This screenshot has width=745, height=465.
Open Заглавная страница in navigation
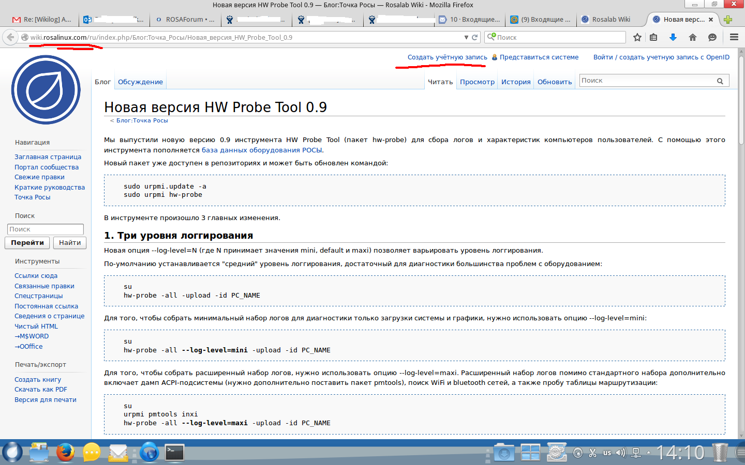point(48,157)
